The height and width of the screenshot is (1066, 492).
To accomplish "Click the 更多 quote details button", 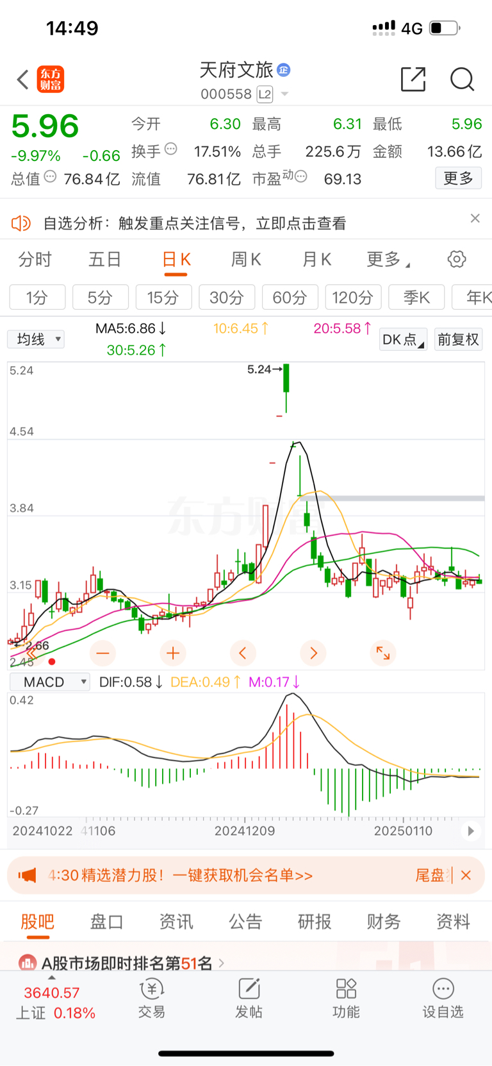I will [458, 178].
